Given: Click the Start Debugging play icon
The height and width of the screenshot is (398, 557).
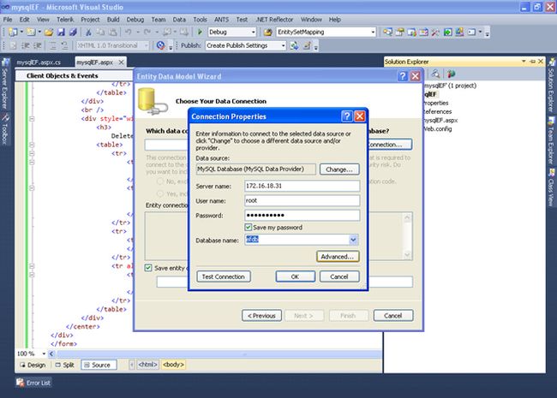Looking at the screenshot, I should coord(200,33).
